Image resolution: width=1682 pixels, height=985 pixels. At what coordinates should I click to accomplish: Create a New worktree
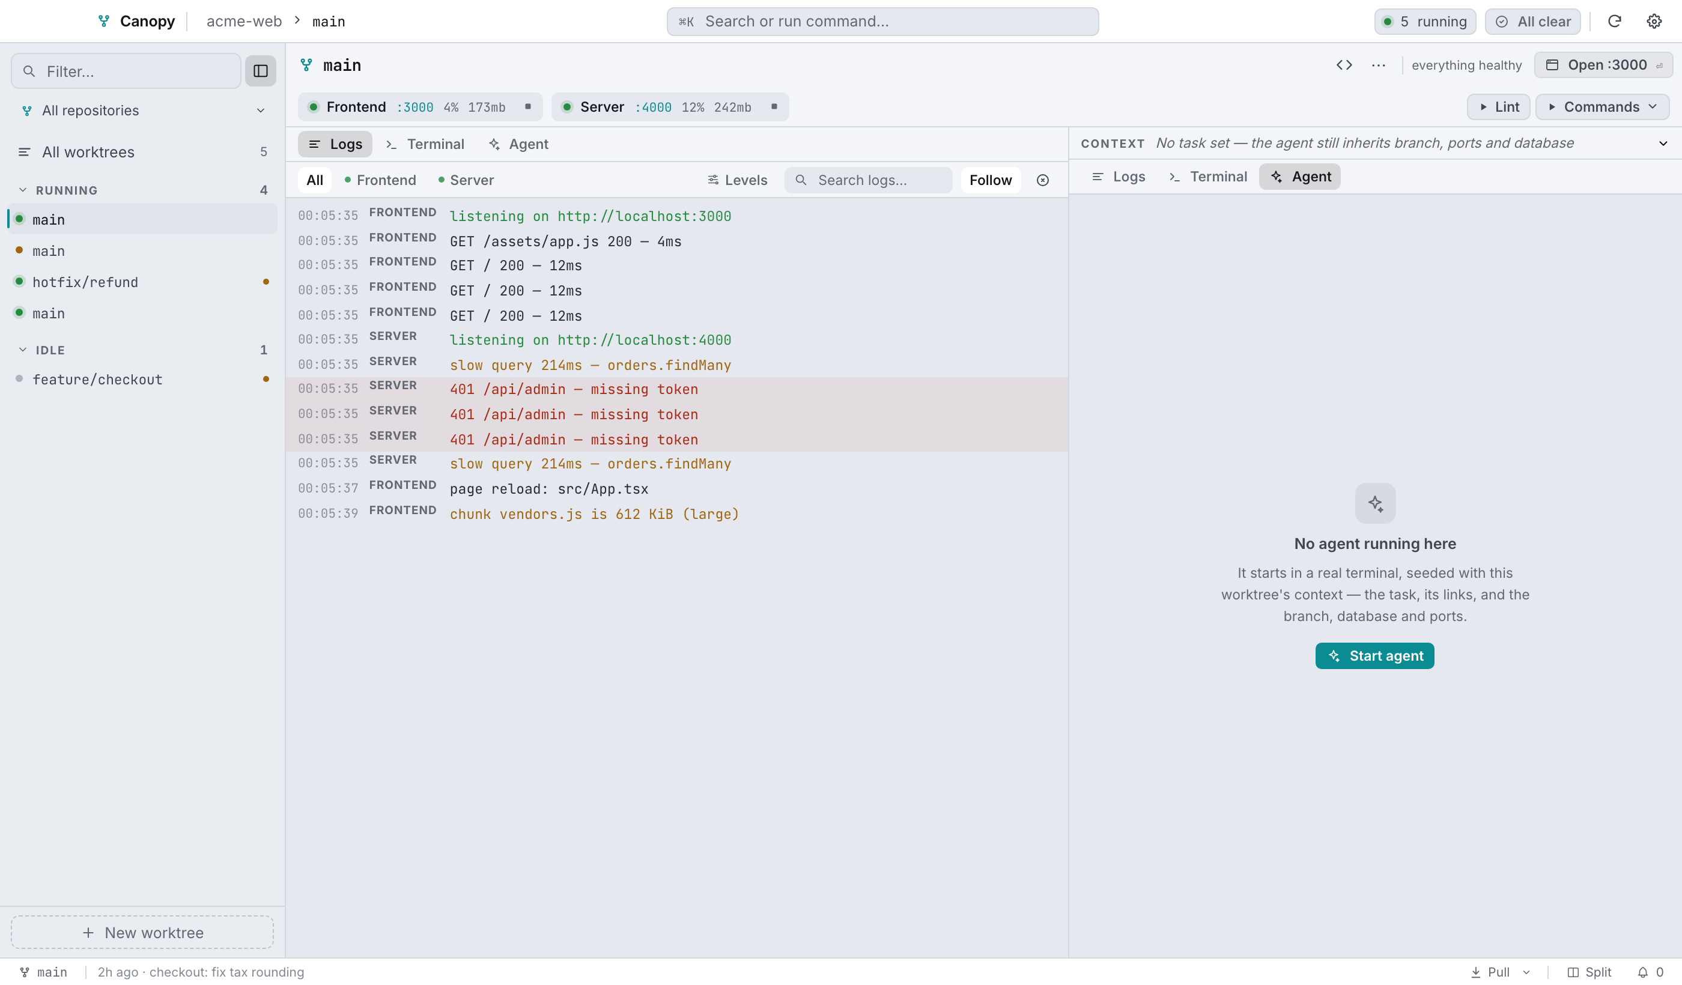142,933
